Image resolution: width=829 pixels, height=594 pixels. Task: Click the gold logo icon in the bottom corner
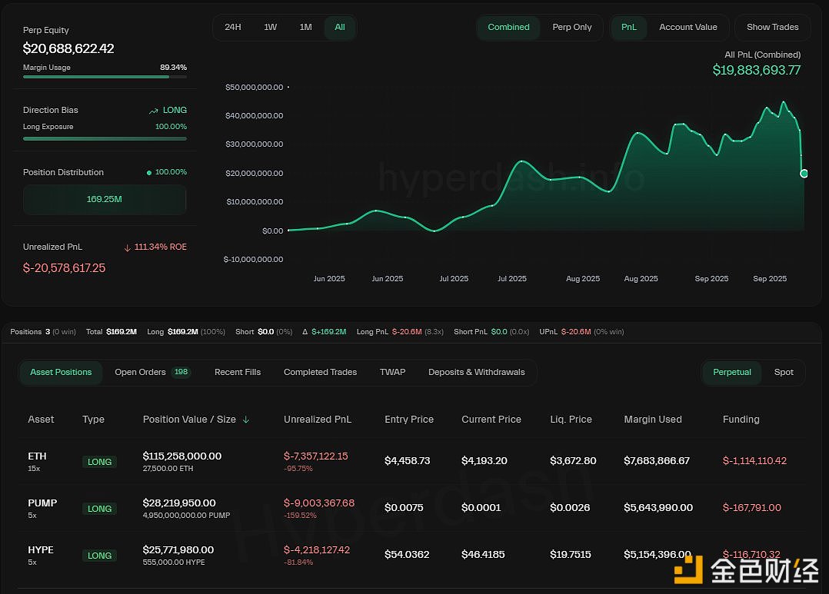click(x=689, y=569)
